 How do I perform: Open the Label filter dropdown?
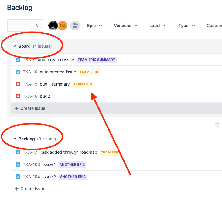(158, 26)
